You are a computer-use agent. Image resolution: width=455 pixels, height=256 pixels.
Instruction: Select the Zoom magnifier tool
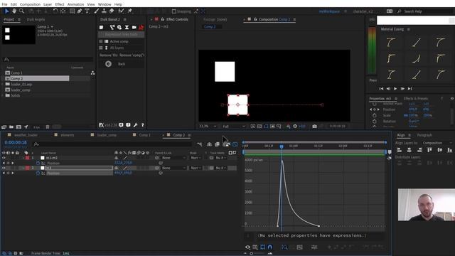21,11
